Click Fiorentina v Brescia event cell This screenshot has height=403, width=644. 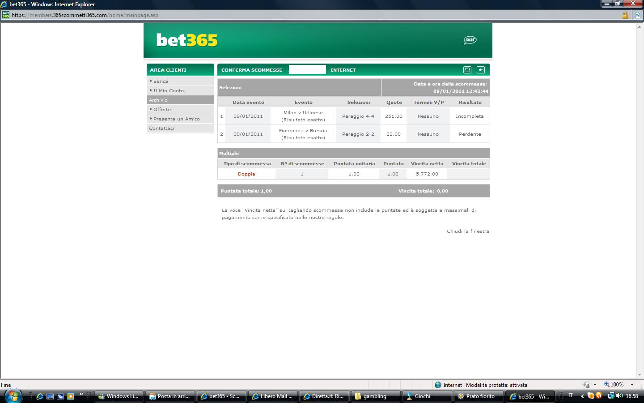(x=303, y=134)
